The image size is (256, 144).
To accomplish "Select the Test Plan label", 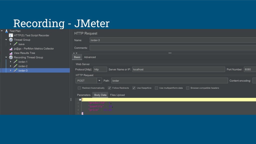I will click(x=15, y=31).
